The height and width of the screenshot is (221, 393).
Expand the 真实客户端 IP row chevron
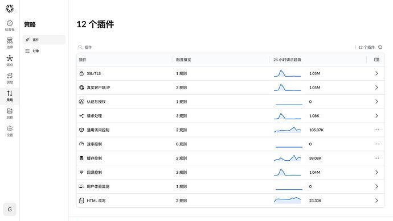click(x=376, y=87)
